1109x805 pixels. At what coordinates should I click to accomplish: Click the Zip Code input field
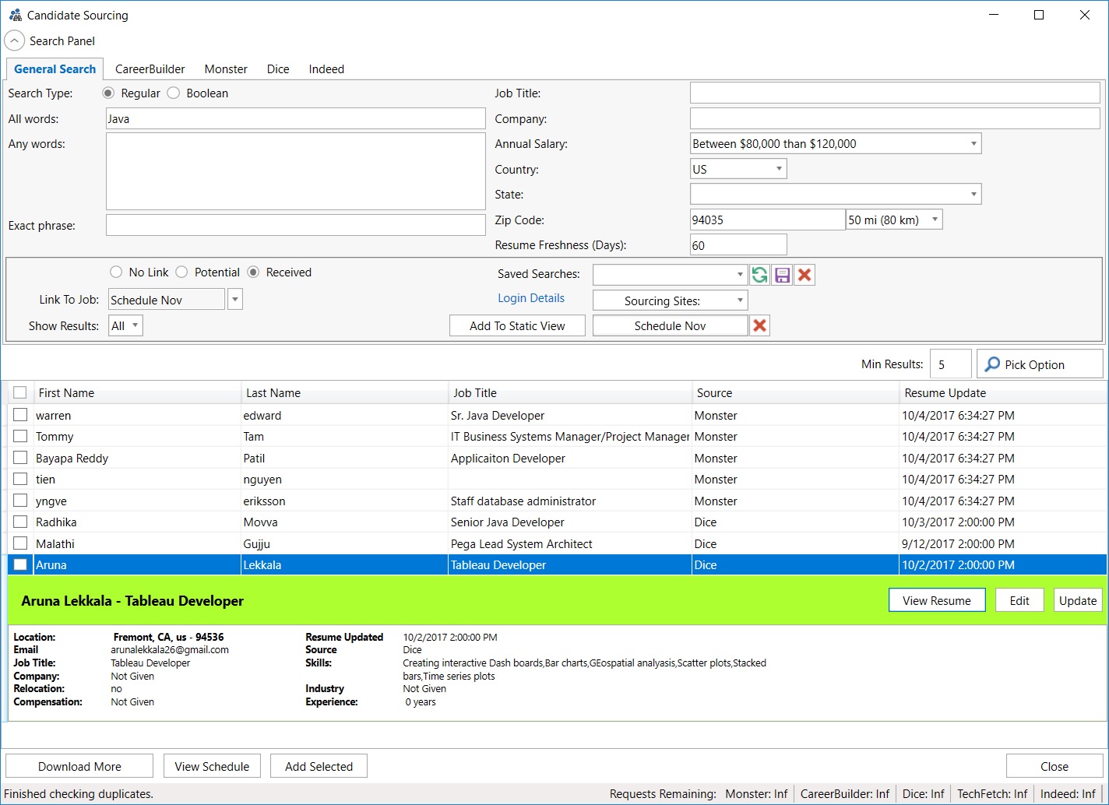tap(767, 220)
